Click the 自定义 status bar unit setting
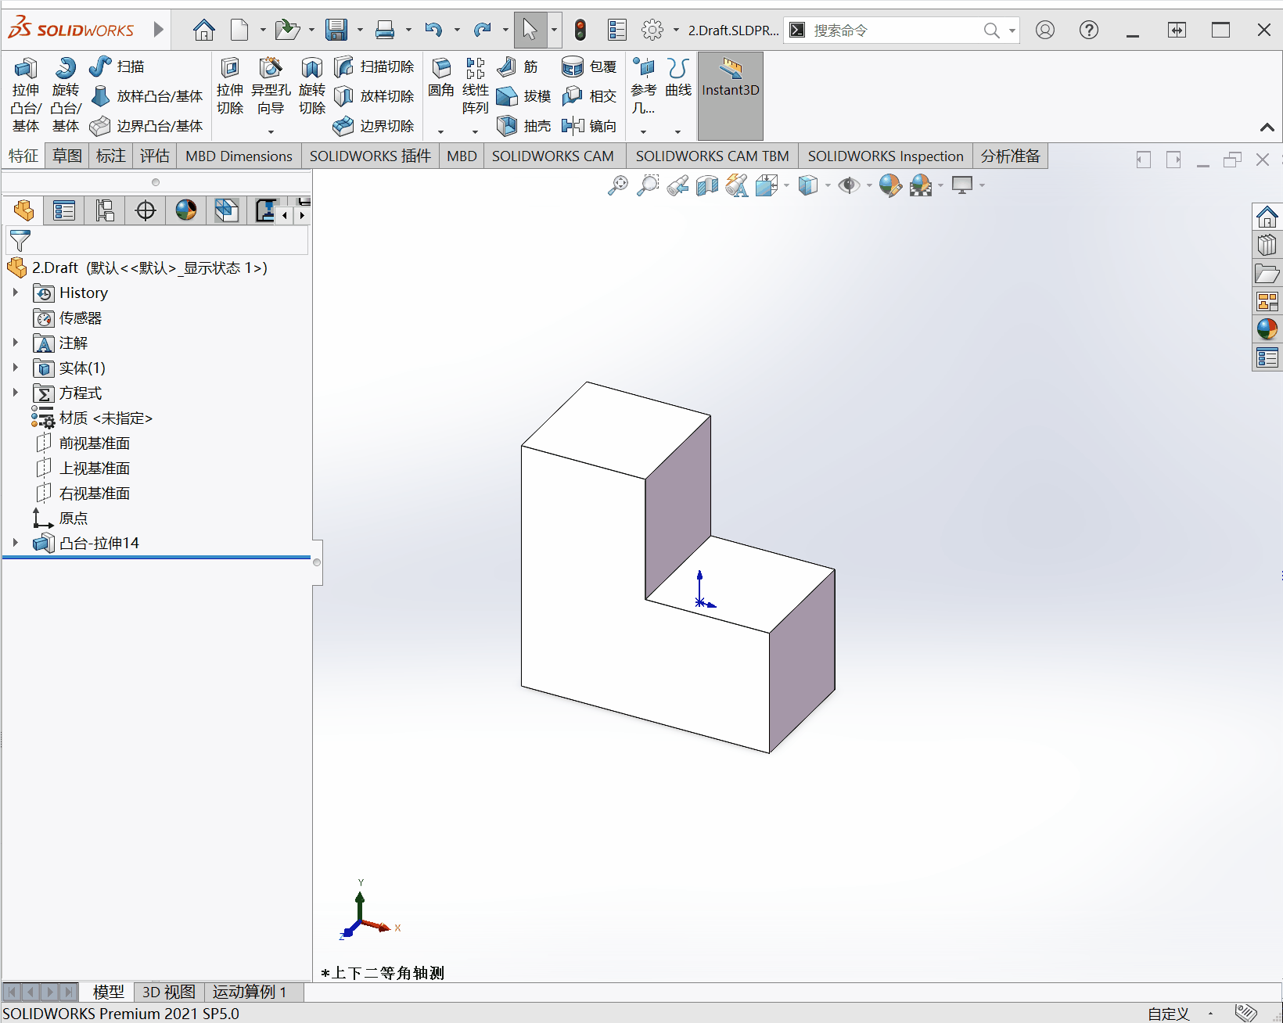Image resolution: width=1283 pixels, height=1023 pixels. point(1168,1014)
